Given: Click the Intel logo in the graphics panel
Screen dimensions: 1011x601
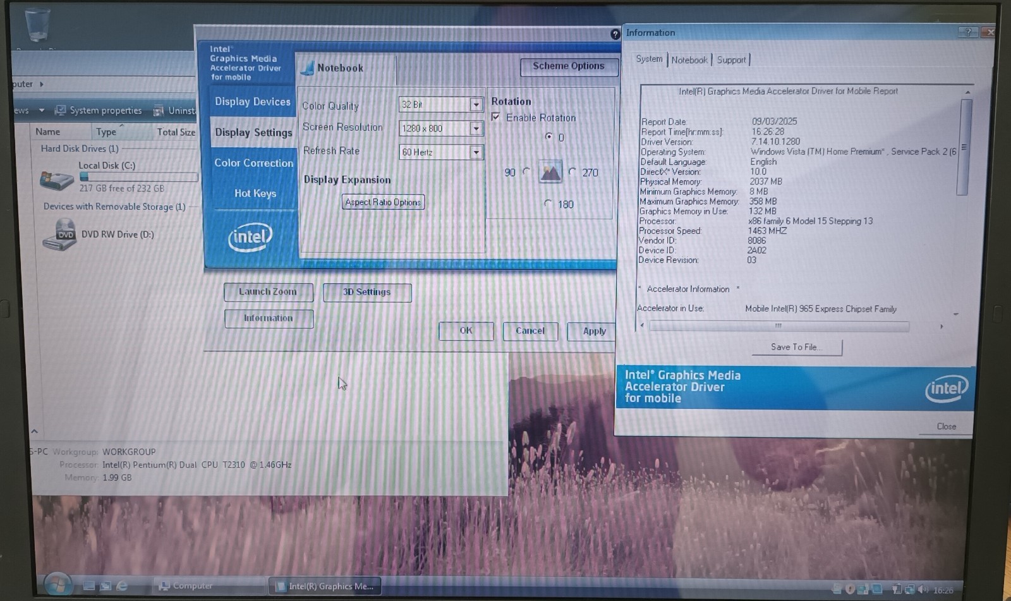Looking at the screenshot, I should 250,238.
